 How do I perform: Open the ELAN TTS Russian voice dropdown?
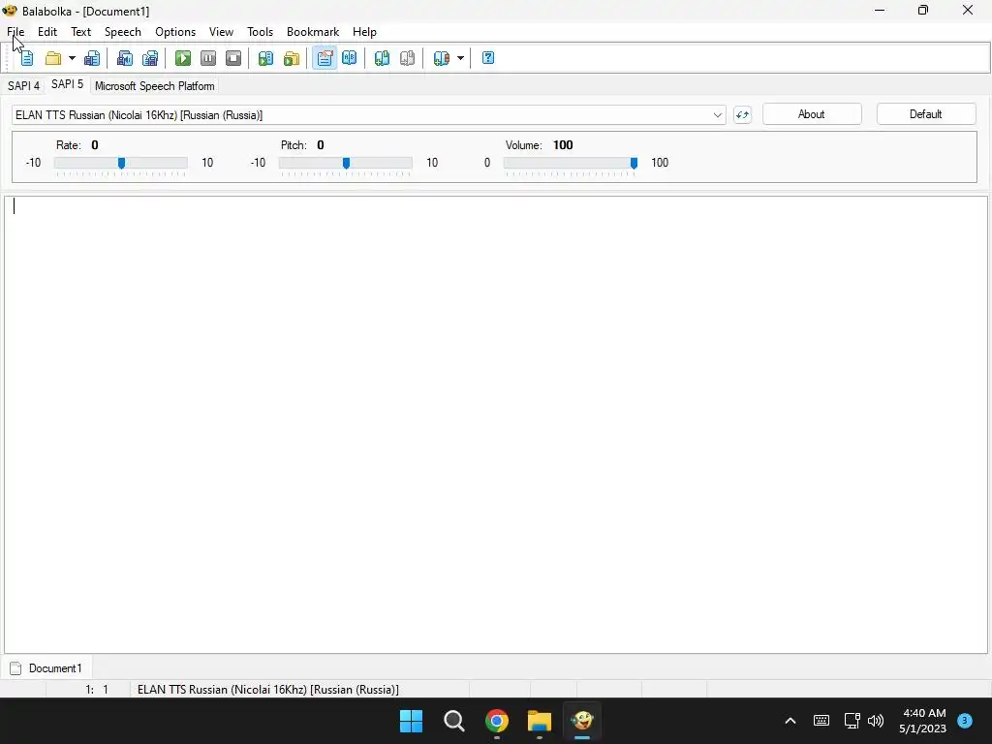(x=368, y=115)
